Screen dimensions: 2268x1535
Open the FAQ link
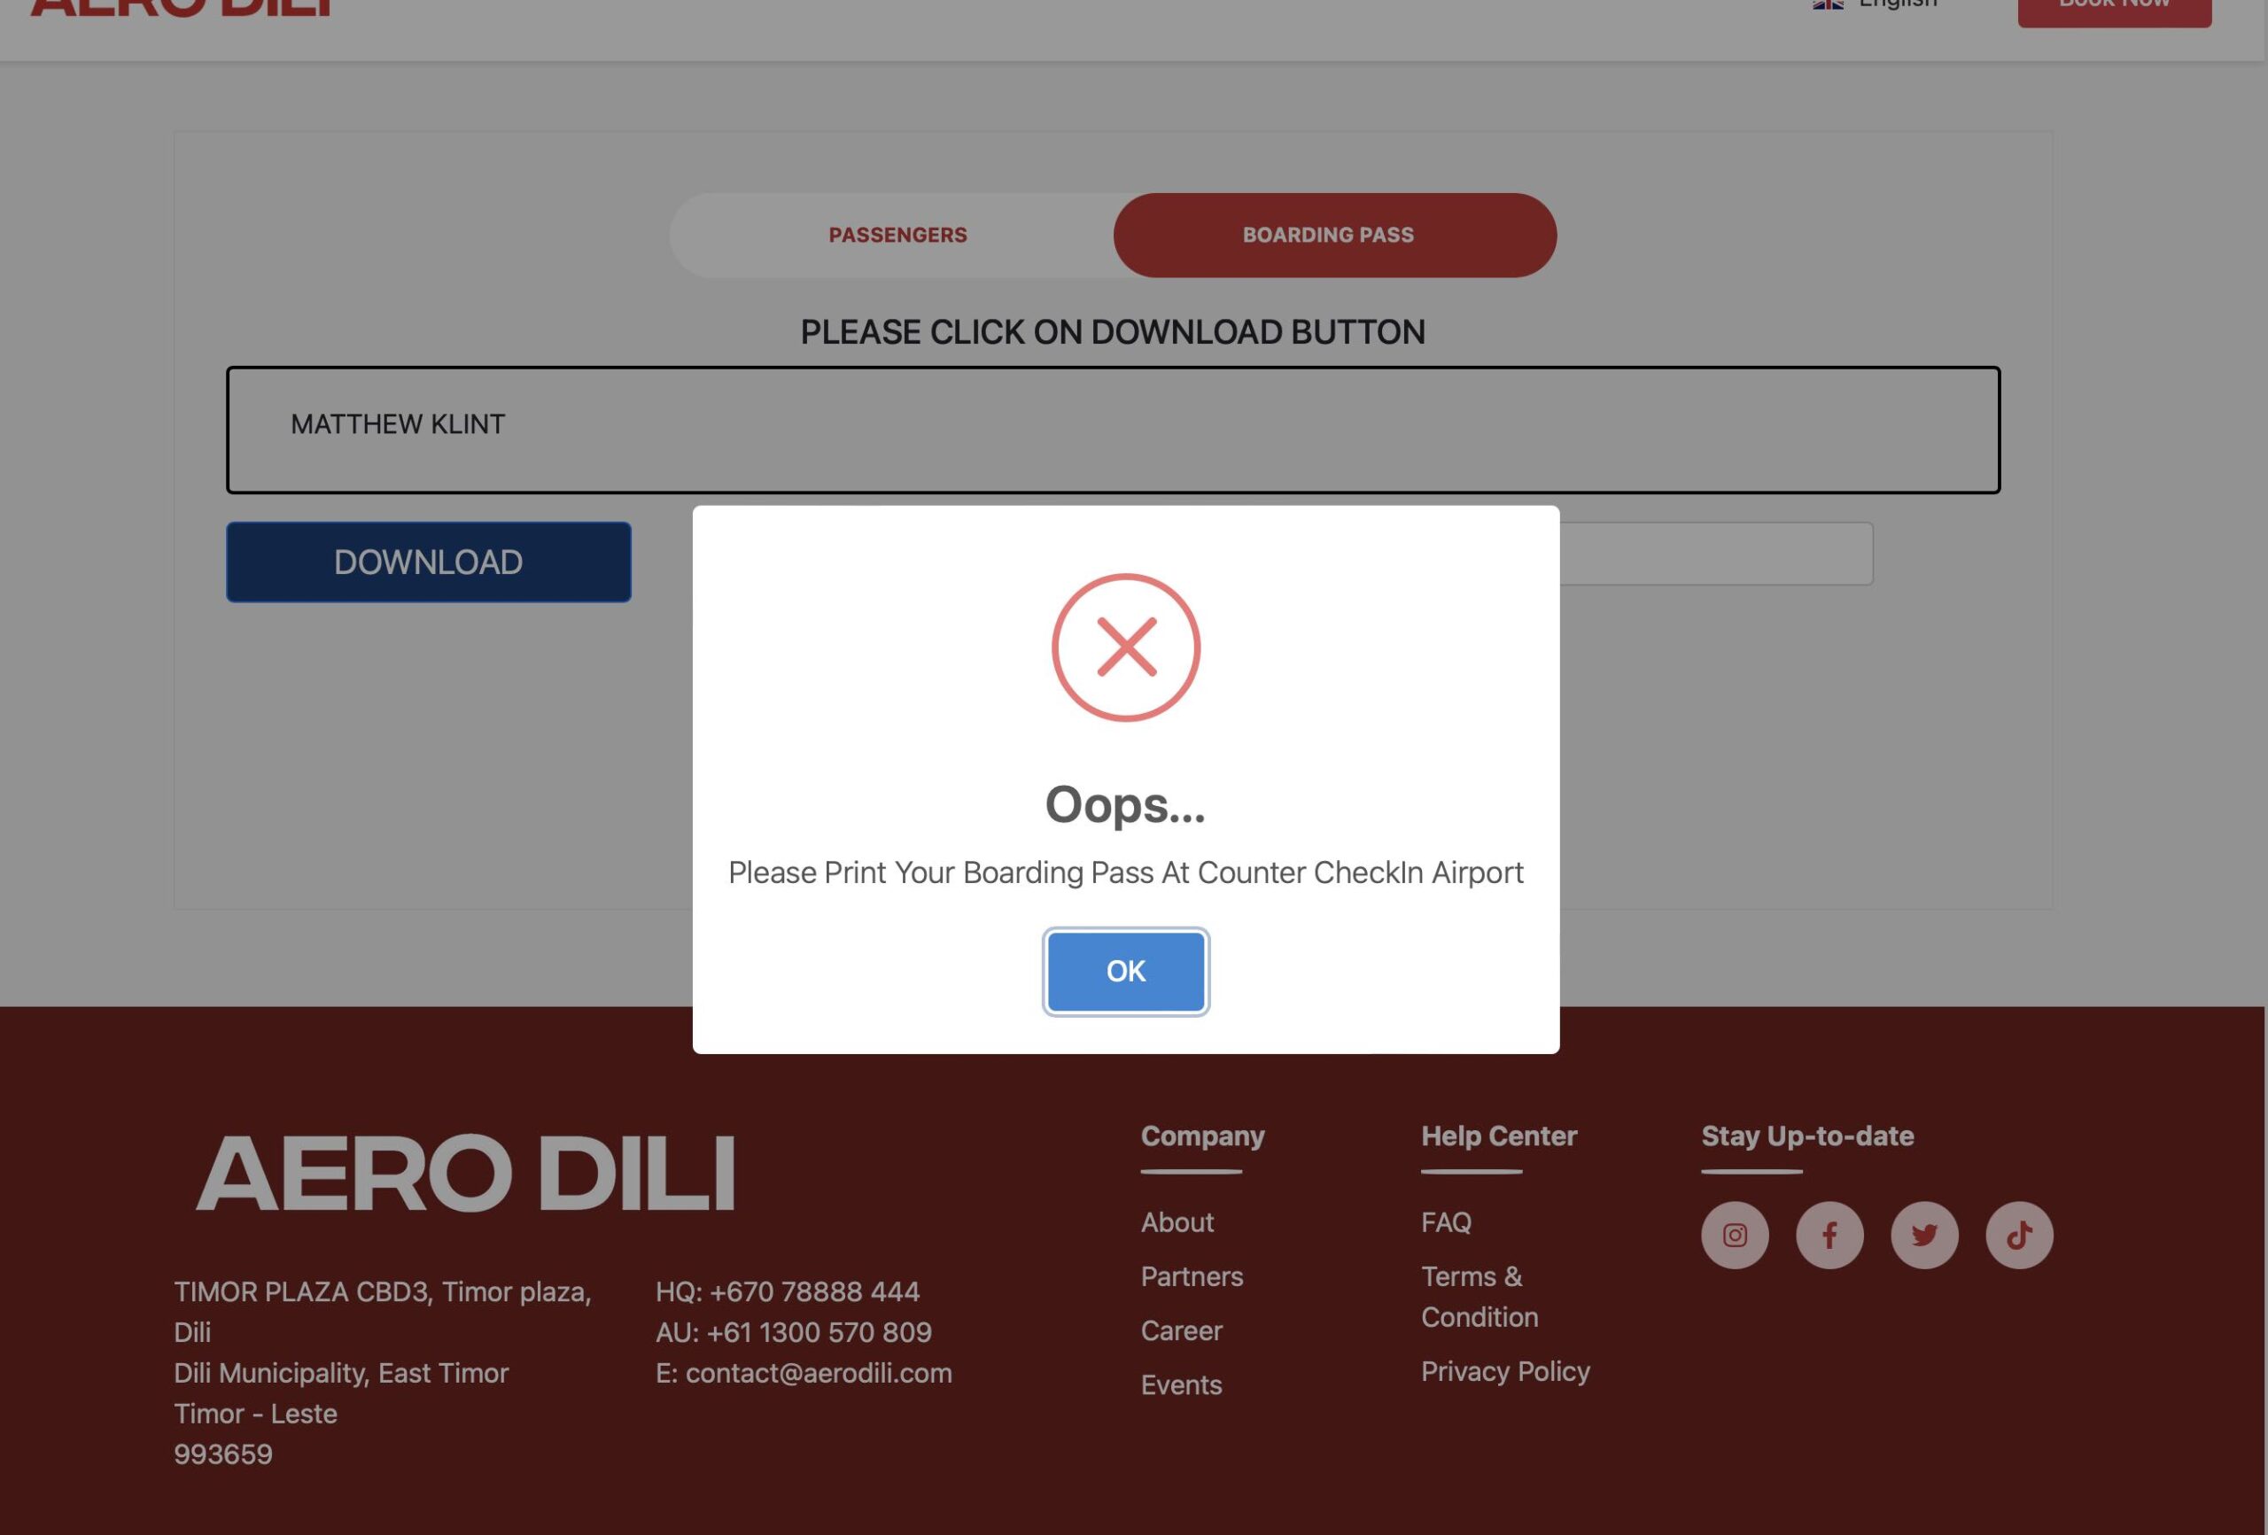pos(1446,1221)
